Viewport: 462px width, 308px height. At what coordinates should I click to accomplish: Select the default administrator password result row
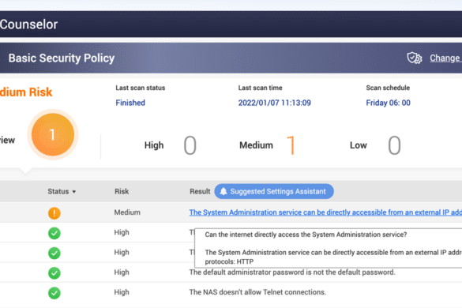click(x=231, y=272)
